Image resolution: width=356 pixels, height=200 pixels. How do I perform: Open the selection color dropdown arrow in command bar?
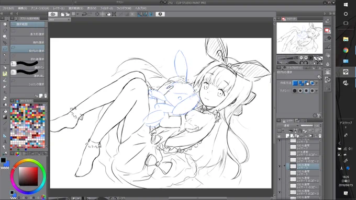(x=77, y=14)
